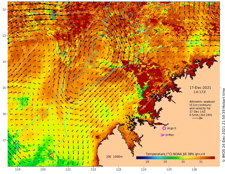Click the 'Altimetric sealevel' text line
This screenshot has height=174, width=225.
[x=202, y=102]
